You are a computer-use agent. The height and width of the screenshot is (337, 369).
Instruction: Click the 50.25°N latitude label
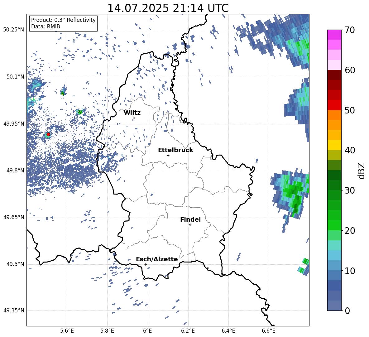(14, 30)
